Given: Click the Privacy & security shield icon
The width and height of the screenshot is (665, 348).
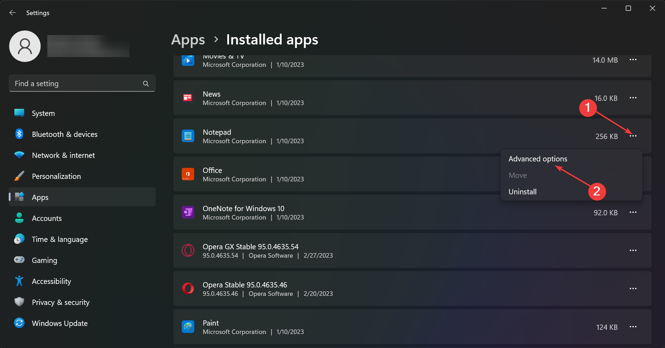Looking at the screenshot, I should pyautogui.click(x=19, y=302).
